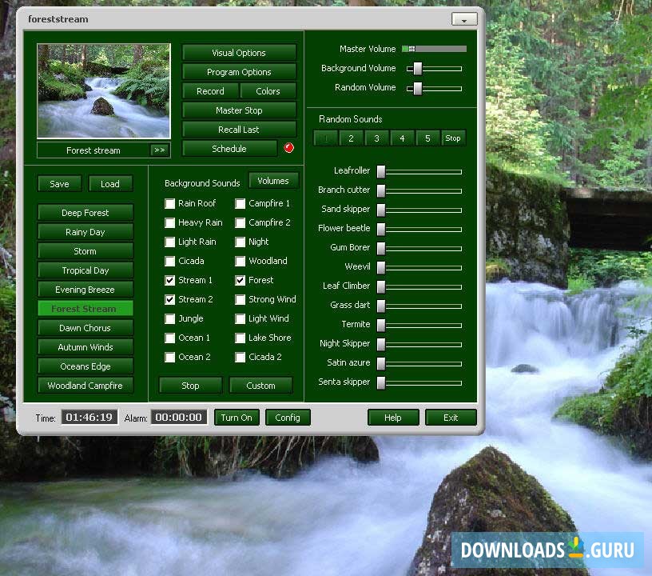The width and height of the screenshot is (652, 576).
Task: Uncheck the Stream 2 checkbox
Action: click(x=169, y=299)
